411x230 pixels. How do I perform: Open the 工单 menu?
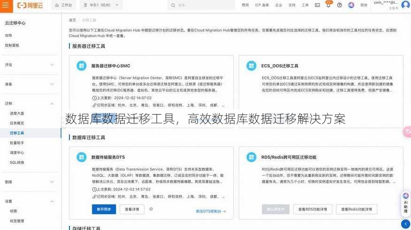tap(305, 5)
